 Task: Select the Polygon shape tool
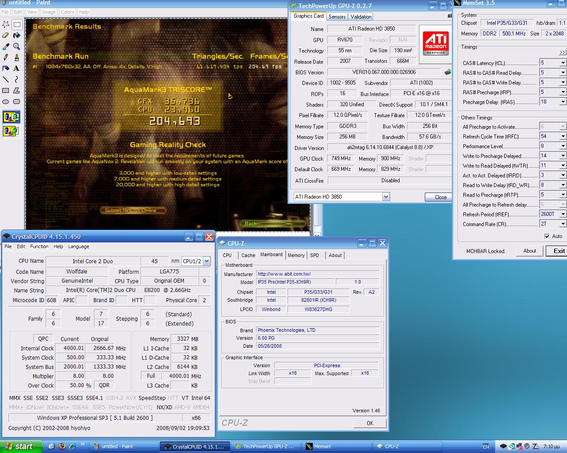point(17,91)
